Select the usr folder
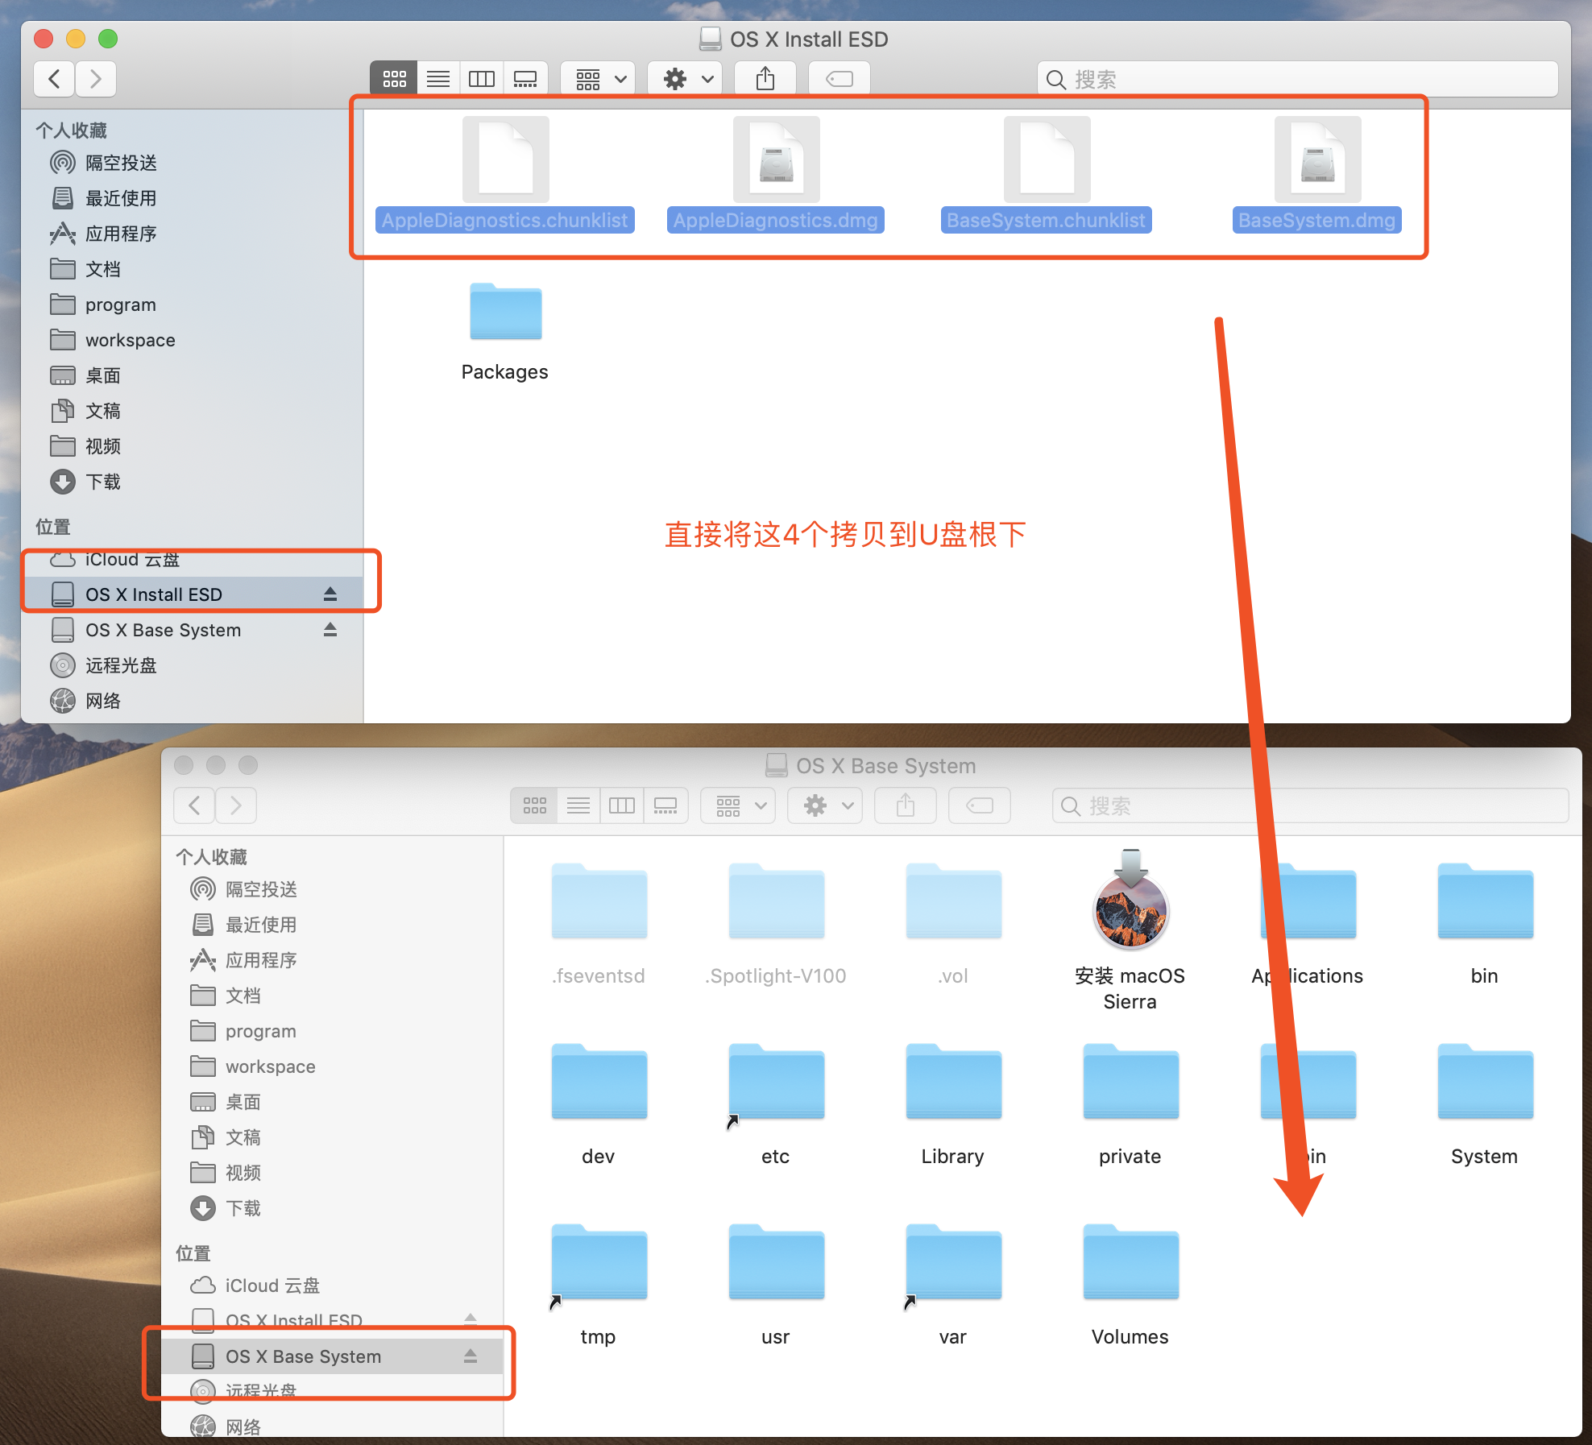The width and height of the screenshot is (1592, 1445). (x=776, y=1286)
